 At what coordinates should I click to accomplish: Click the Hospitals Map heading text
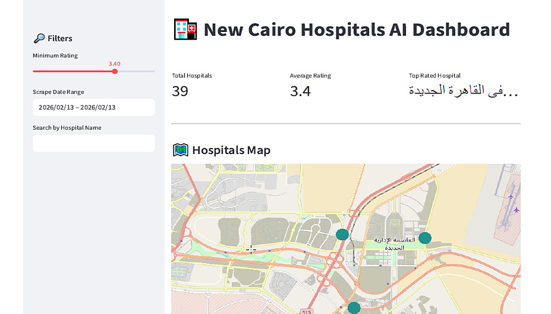pyautogui.click(x=231, y=150)
